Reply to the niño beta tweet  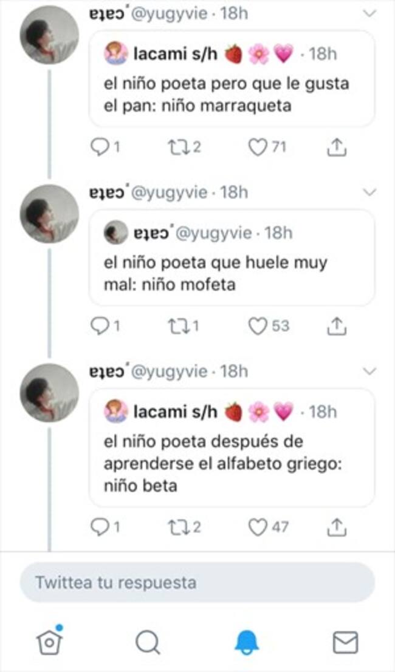click(98, 527)
